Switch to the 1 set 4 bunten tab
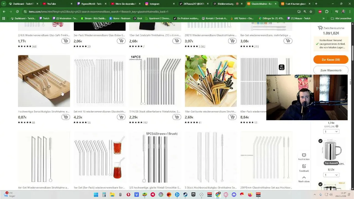The height and width of the screenshot is (199, 354). click(295, 4)
